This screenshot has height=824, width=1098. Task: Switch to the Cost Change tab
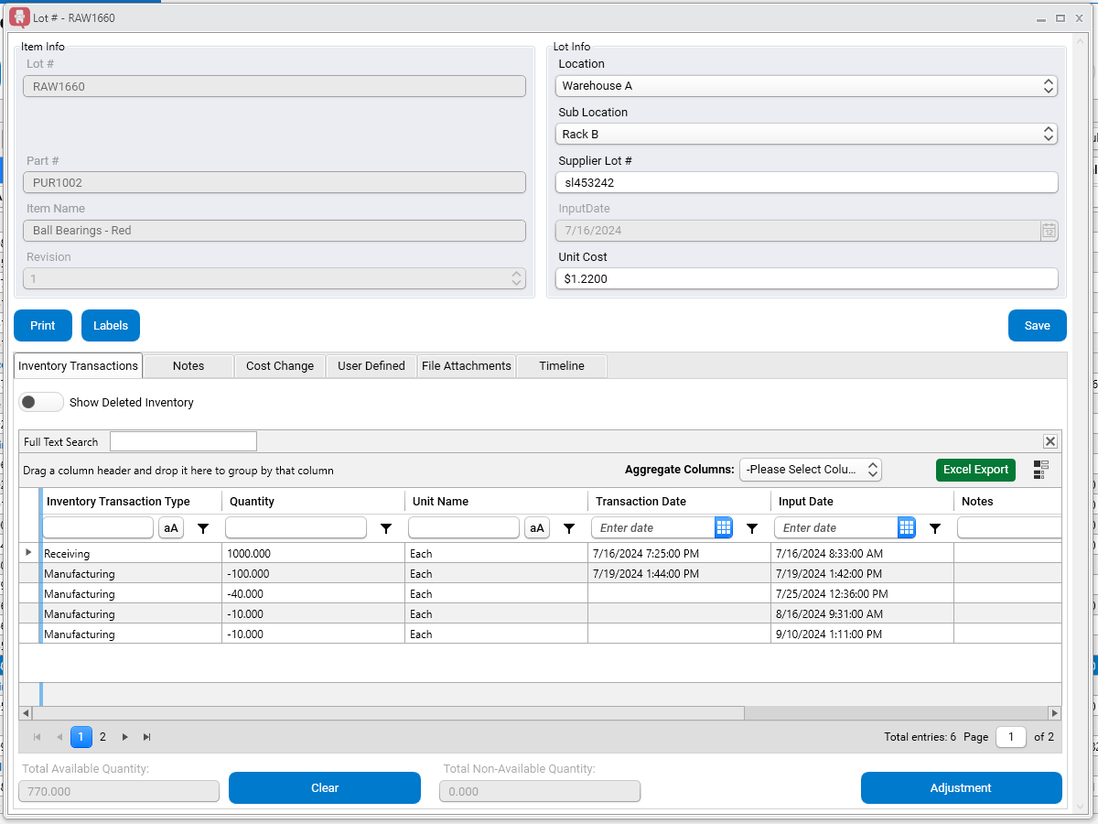click(x=279, y=365)
